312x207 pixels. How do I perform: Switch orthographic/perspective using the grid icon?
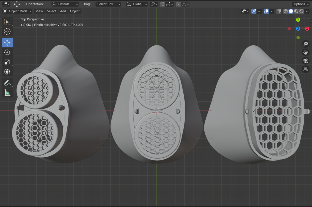(305, 69)
